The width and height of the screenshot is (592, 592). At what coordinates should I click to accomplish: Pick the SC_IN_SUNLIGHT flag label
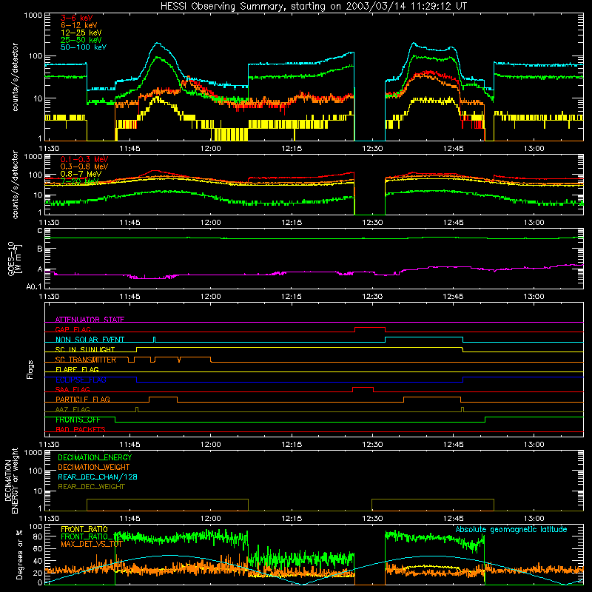pos(85,349)
